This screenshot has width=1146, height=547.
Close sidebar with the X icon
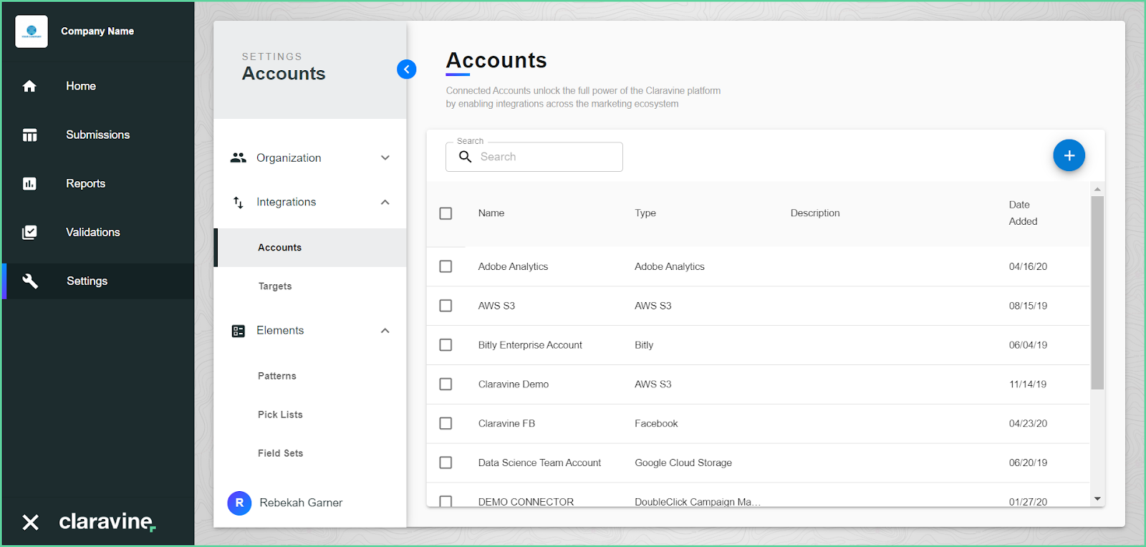point(30,522)
